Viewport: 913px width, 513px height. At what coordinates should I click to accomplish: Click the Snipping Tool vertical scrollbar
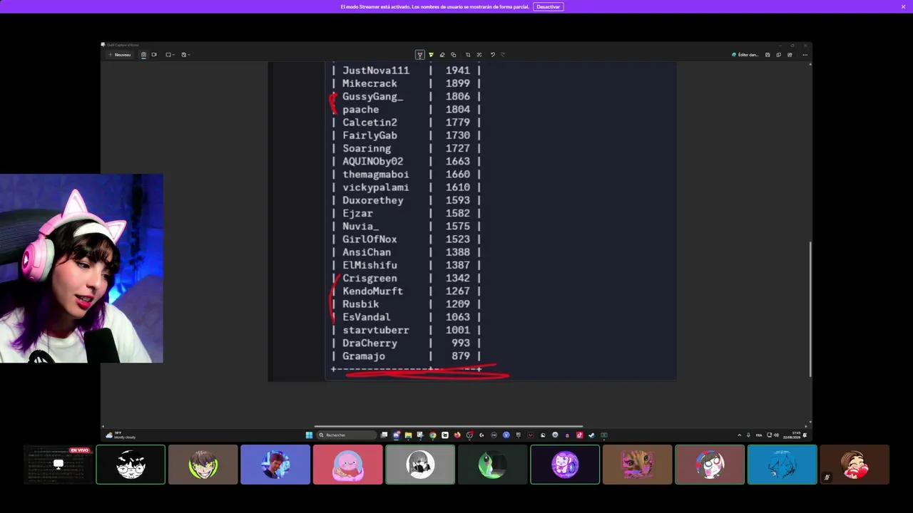810,309
